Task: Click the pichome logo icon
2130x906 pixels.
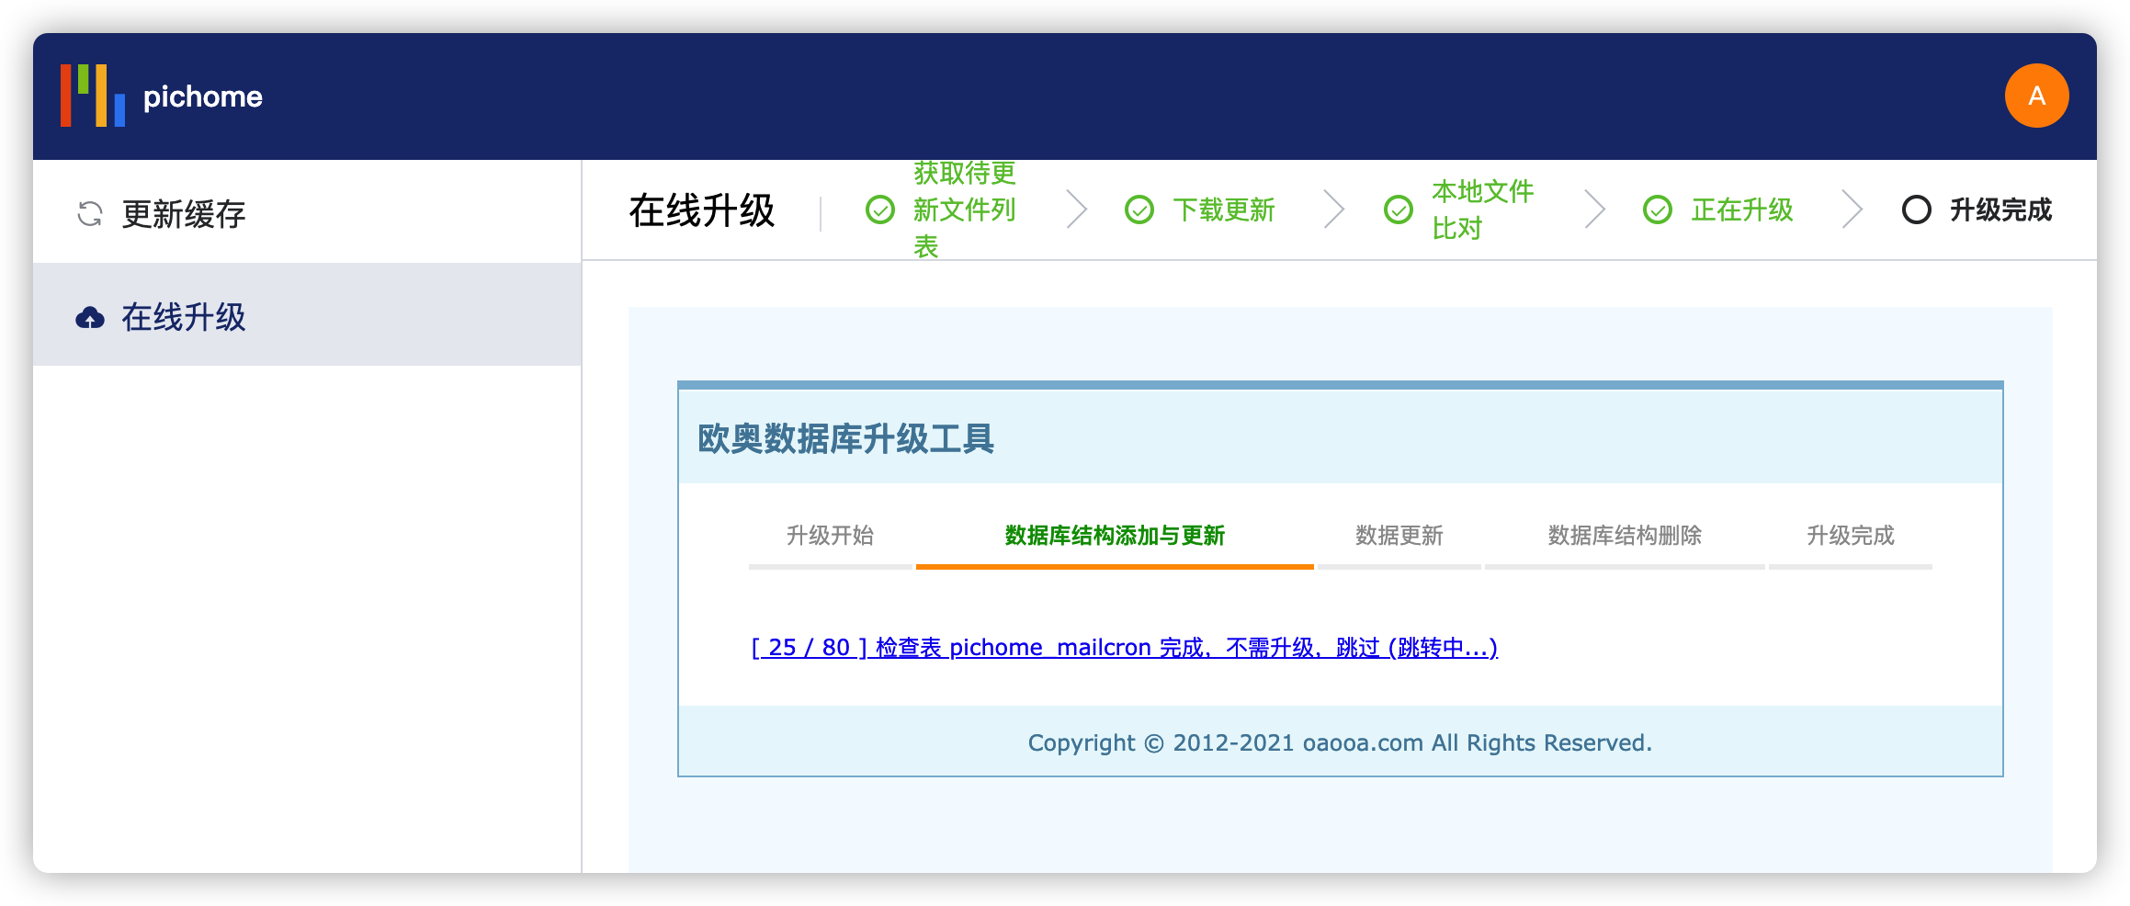Action: [92, 96]
